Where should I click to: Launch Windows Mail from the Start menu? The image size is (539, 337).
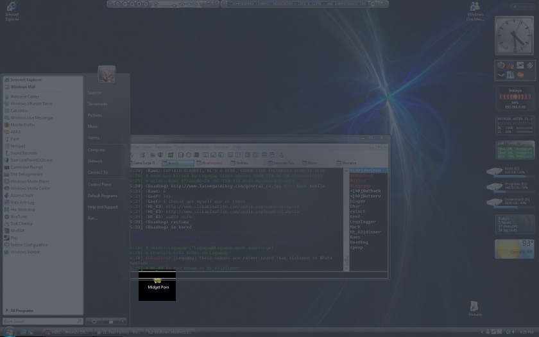(x=22, y=87)
